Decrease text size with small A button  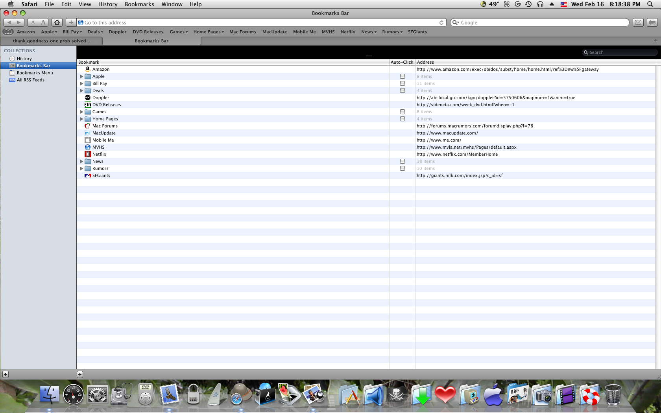tap(33, 22)
